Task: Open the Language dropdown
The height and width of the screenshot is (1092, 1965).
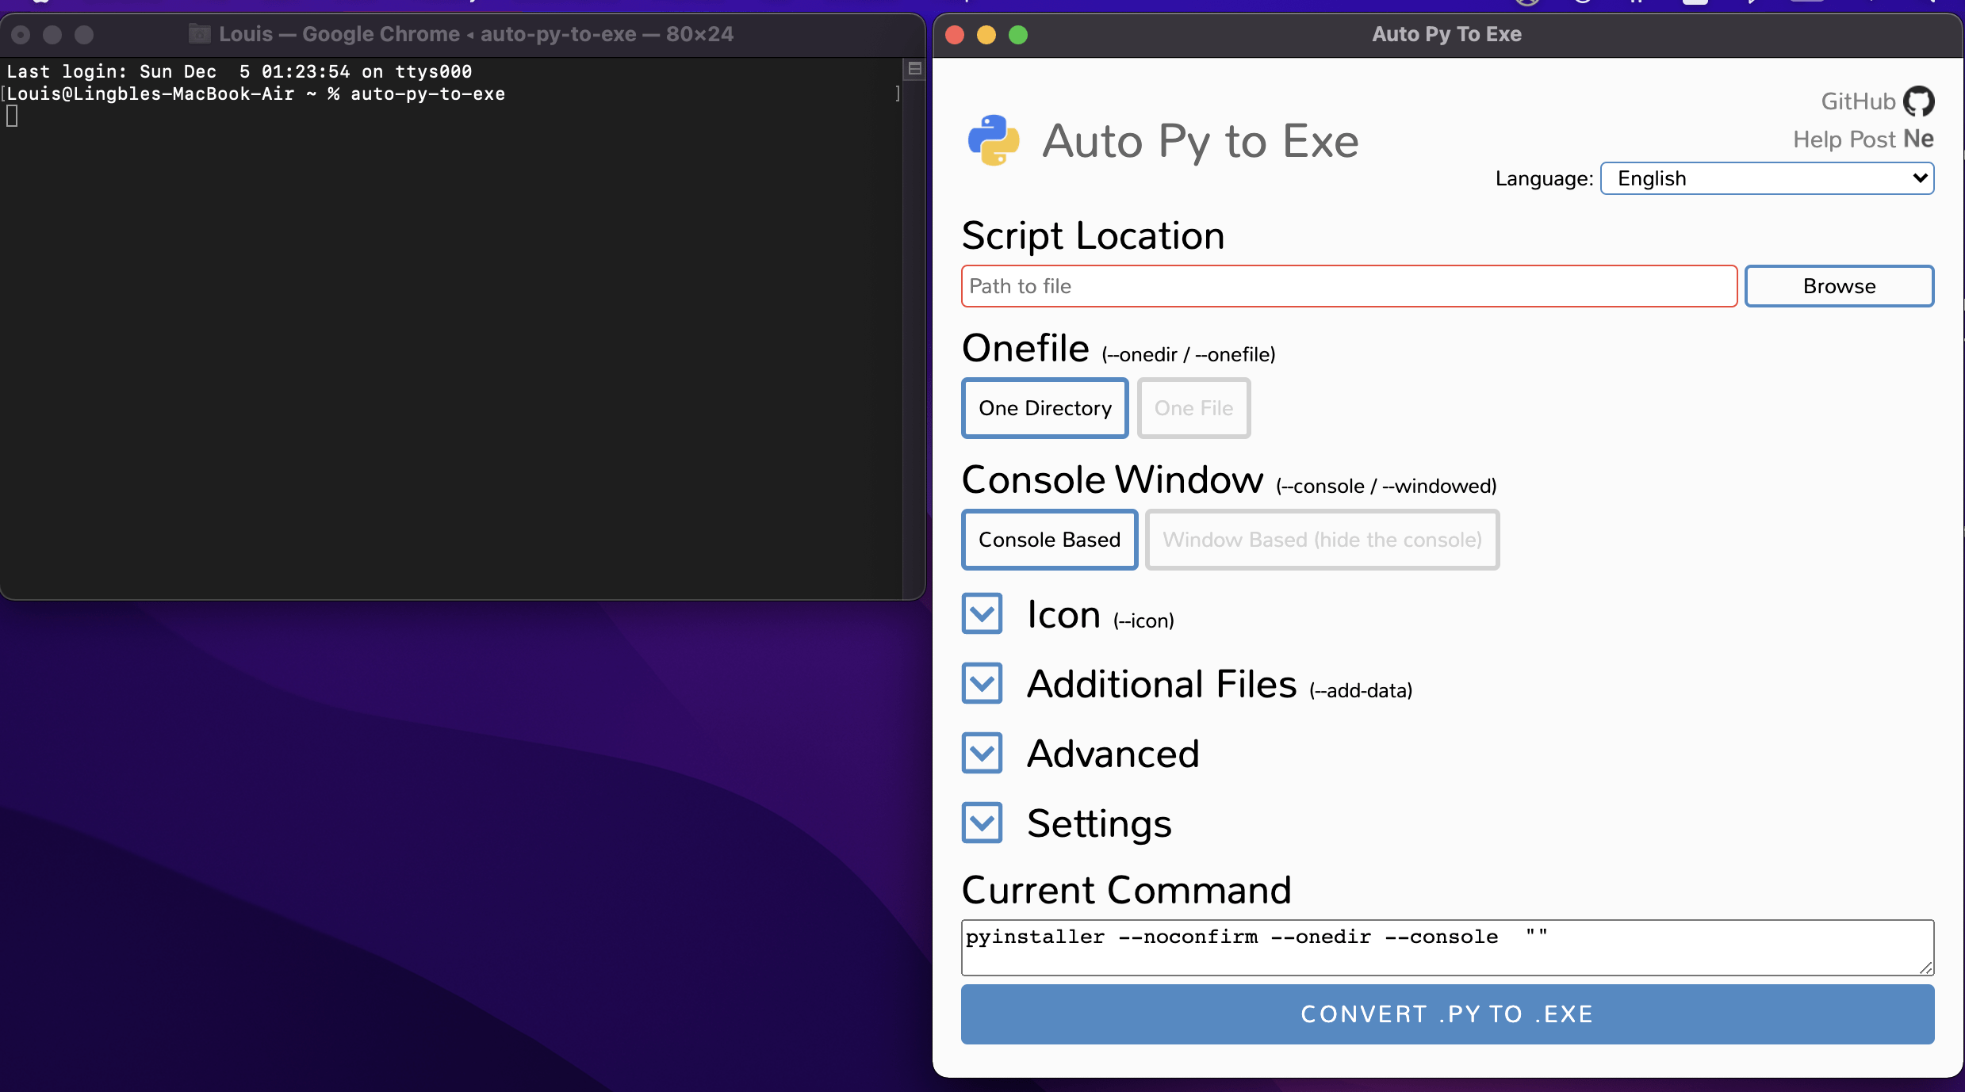Action: (1767, 178)
